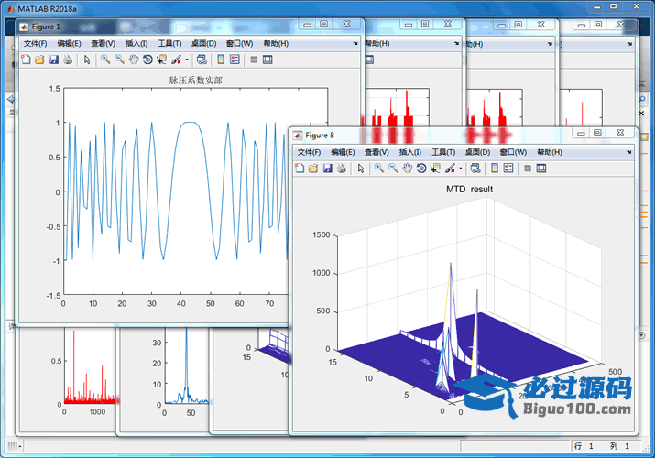Click the MTD result 3D plot peak
655x458 pixels.
tap(450, 266)
